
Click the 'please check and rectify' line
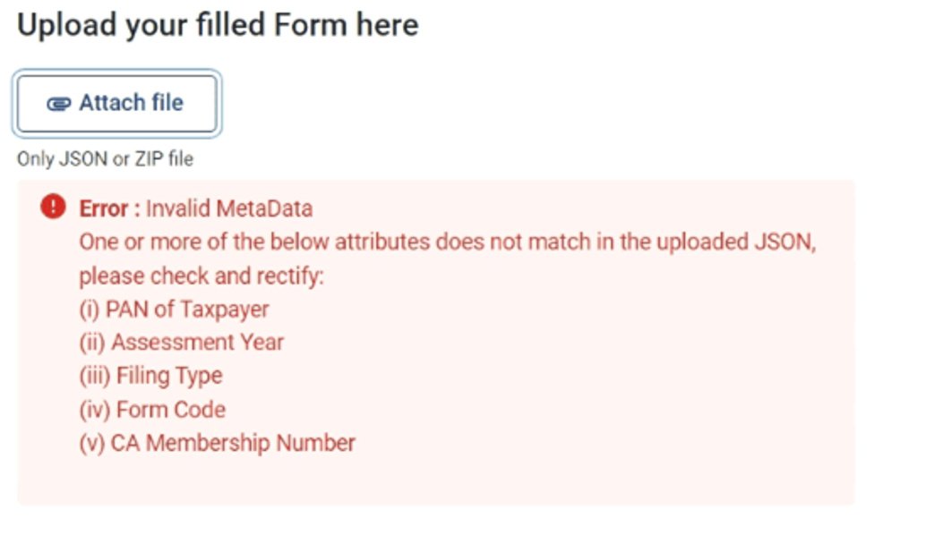tap(201, 276)
